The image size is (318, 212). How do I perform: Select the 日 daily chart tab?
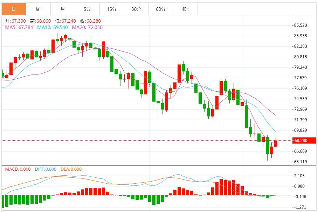click(13, 9)
